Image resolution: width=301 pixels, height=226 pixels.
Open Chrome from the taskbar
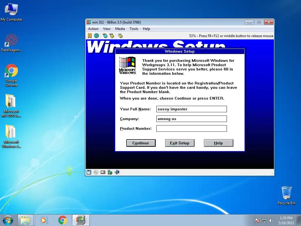[x=62, y=220]
